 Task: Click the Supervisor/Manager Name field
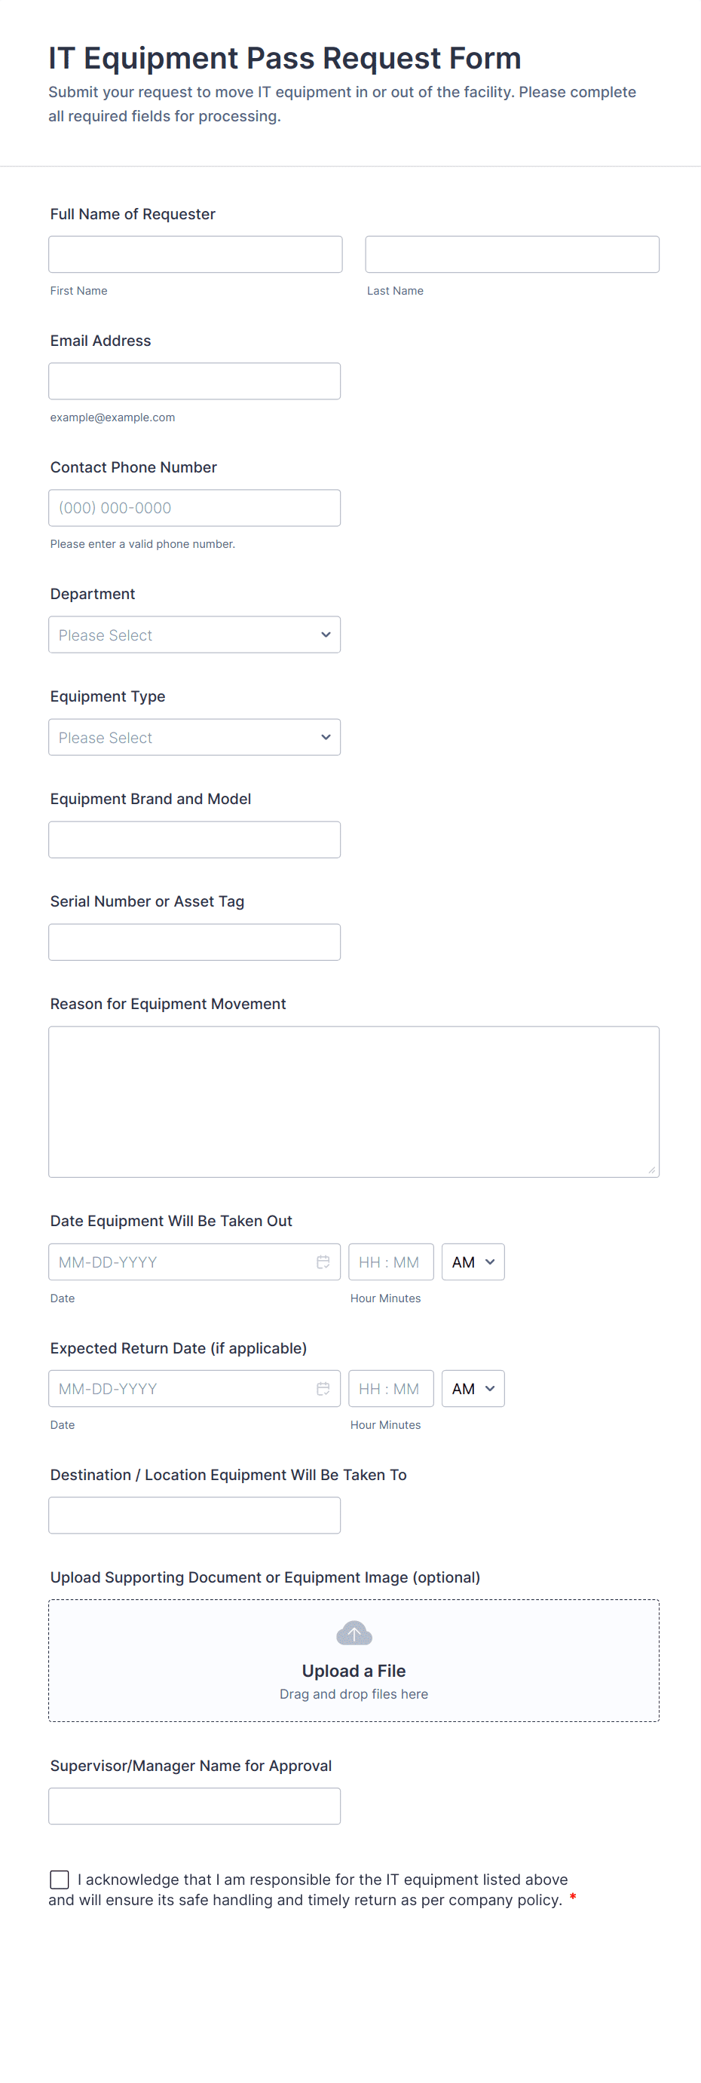[x=194, y=1806]
